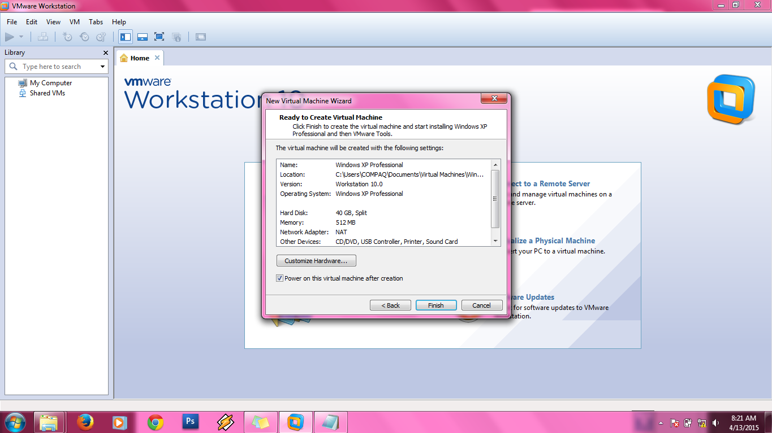Click the Power On play icon in toolbar
Viewport: 772px width, 433px height.
point(9,37)
